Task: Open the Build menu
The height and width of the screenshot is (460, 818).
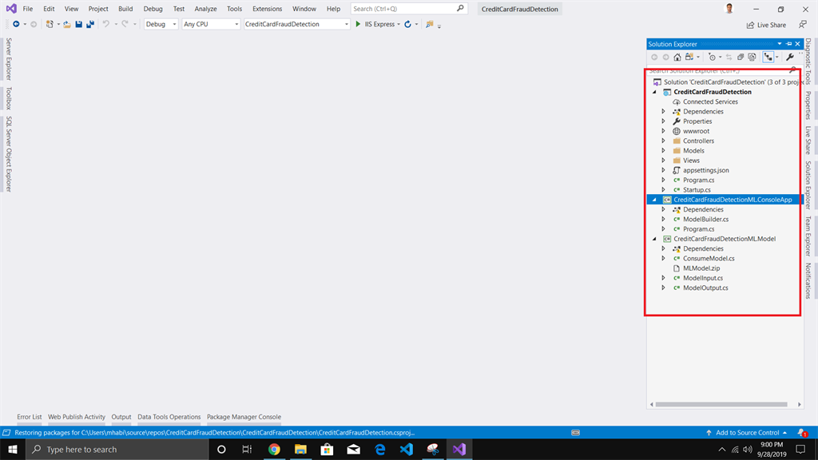Action: [x=125, y=9]
